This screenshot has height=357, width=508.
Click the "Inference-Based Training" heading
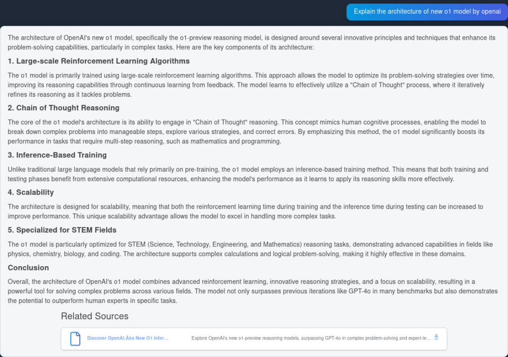pos(57,155)
